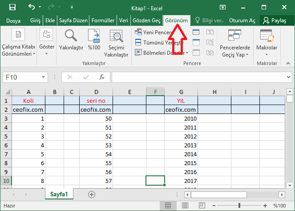Click inside the formula bar
Screen dimensions: 295x211
199,77
